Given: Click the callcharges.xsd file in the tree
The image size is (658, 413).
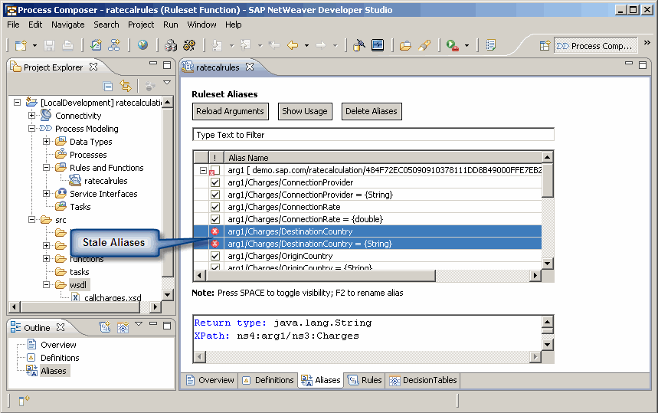Looking at the screenshot, I should pyautogui.click(x=112, y=298).
